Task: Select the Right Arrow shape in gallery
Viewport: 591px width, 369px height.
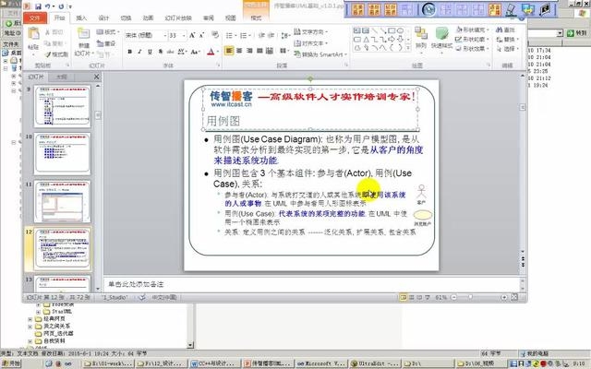Action: (392, 39)
